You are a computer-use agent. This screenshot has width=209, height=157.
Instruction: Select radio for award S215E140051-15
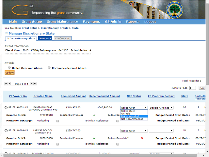coord(6,108)
